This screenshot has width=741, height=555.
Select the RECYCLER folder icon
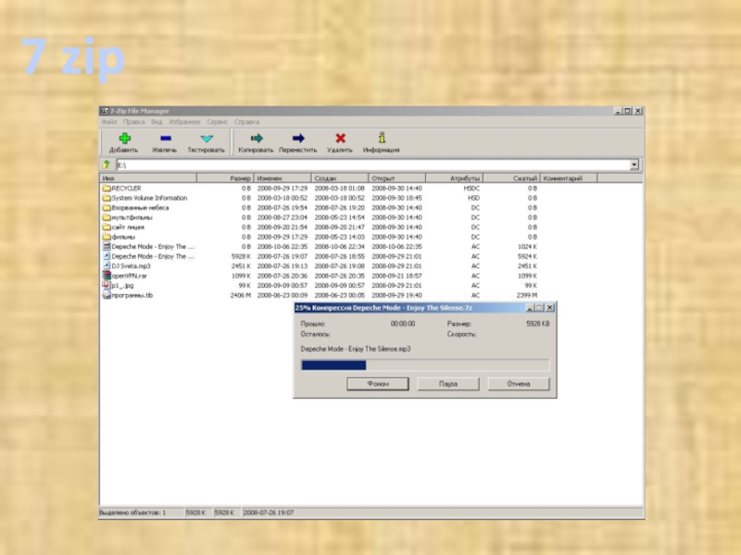pyautogui.click(x=107, y=189)
